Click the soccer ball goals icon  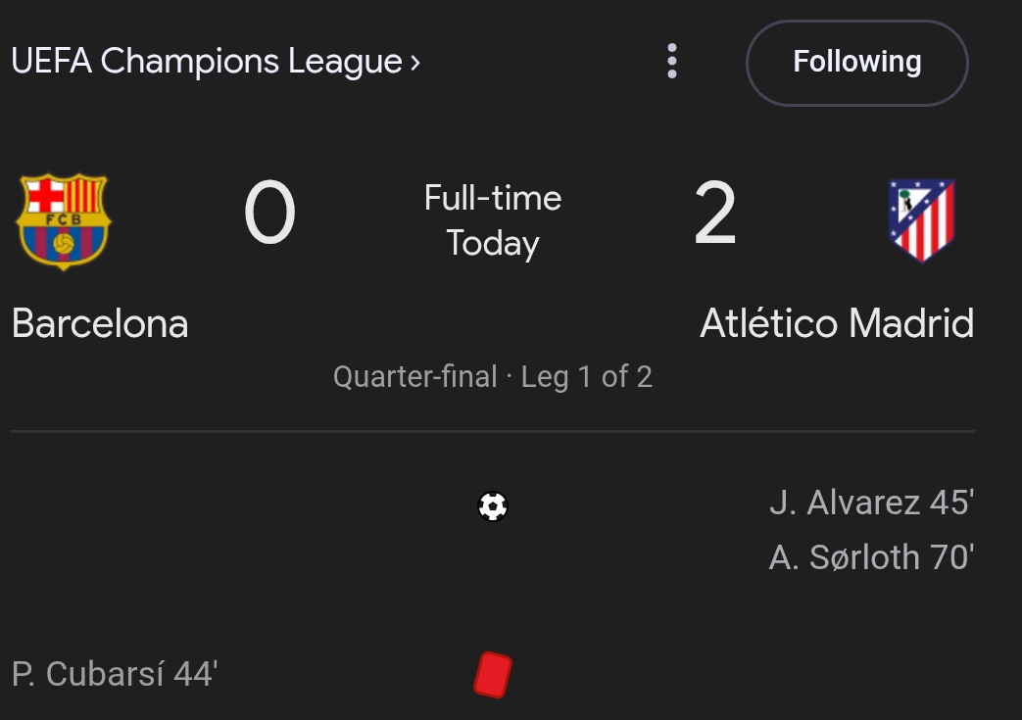(493, 506)
